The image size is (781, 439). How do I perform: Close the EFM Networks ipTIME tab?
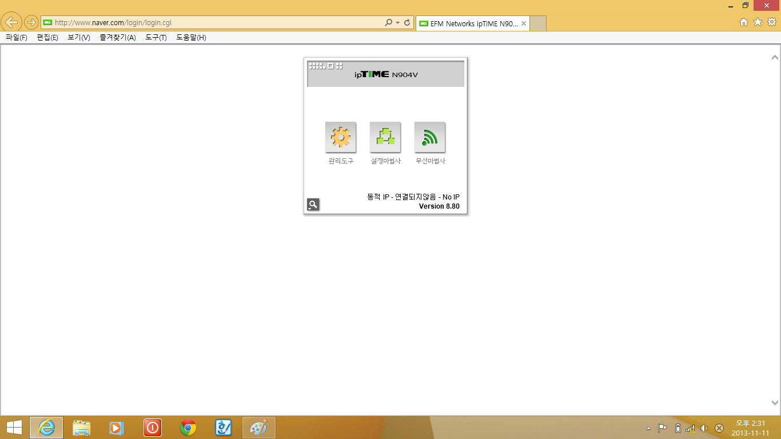click(524, 23)
